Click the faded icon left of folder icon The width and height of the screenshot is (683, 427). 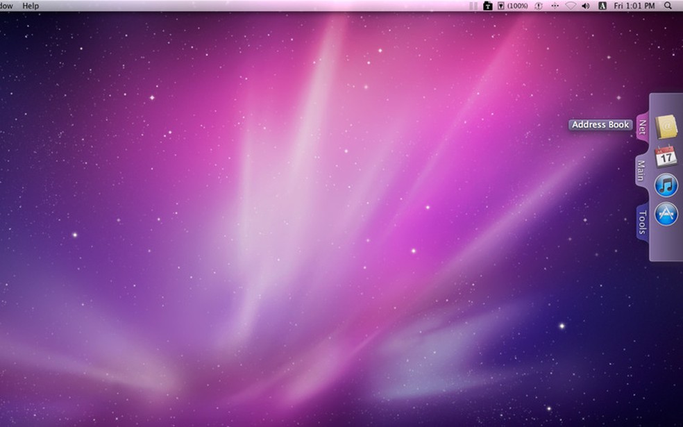473,6
